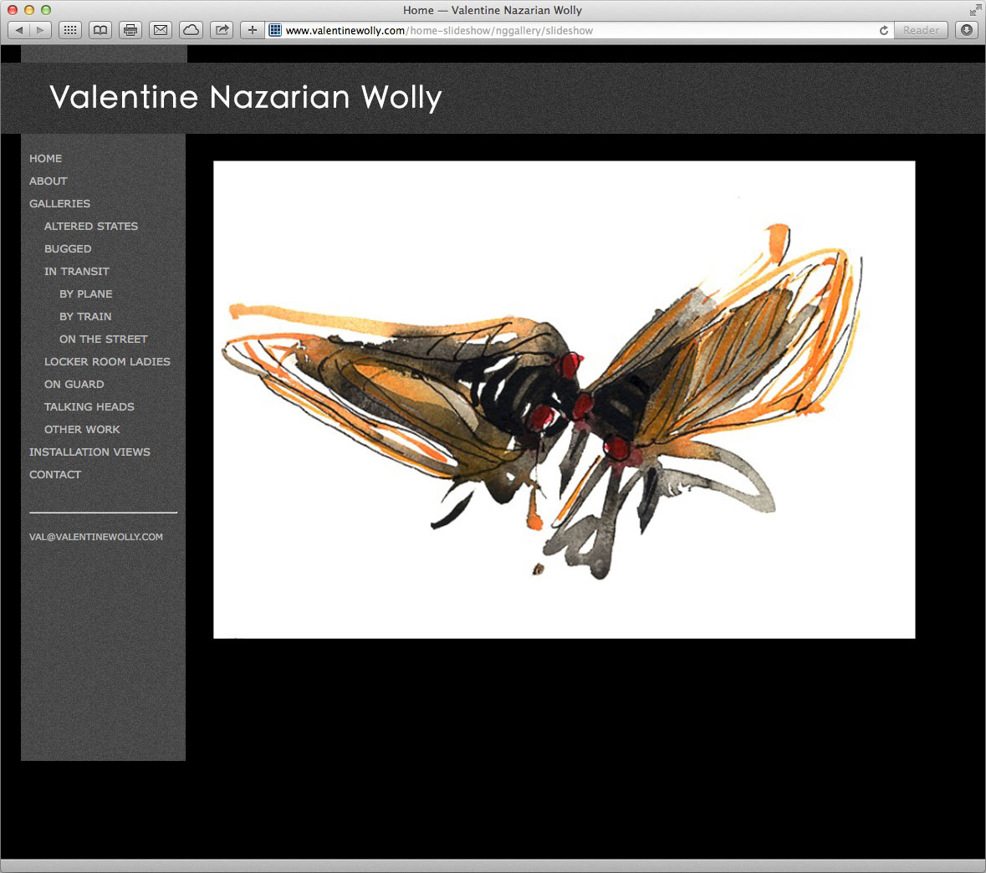Image resolution: width=986 pixels, height=873 pixels.
Task: Open the bookmarks book icon
Action: (100, 30)
